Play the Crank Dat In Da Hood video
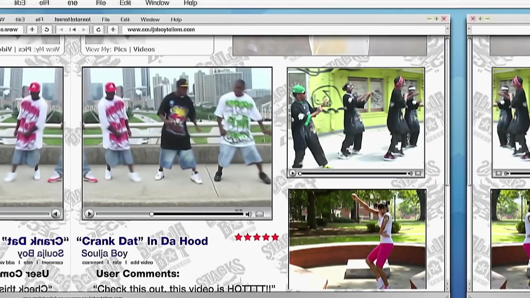The image size is (530, 298). tap(89, 214)
